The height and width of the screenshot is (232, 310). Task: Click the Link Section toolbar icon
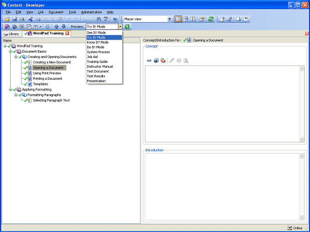[x=15, y=27]
